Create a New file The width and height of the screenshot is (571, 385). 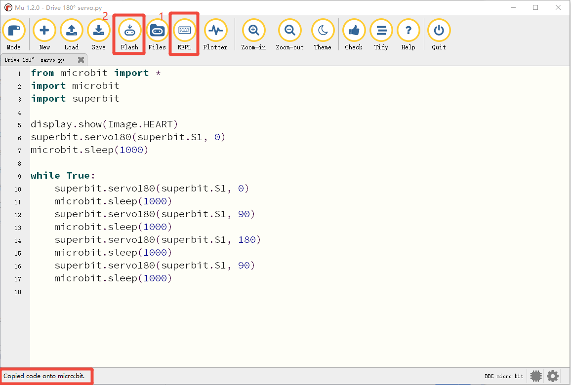click(44, 35)
